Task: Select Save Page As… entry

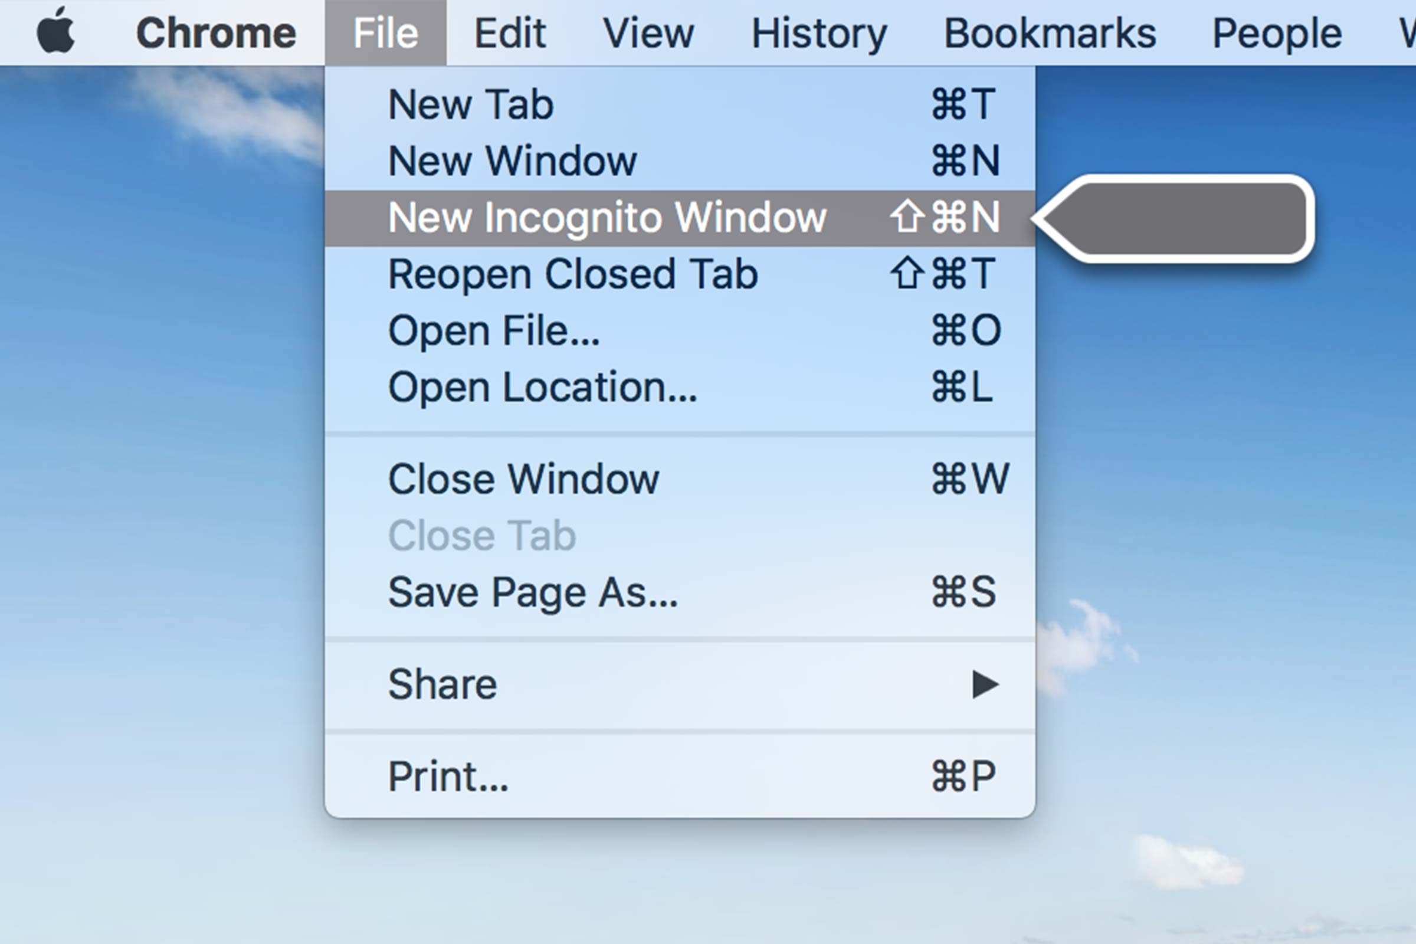Action: coord(680,592)
